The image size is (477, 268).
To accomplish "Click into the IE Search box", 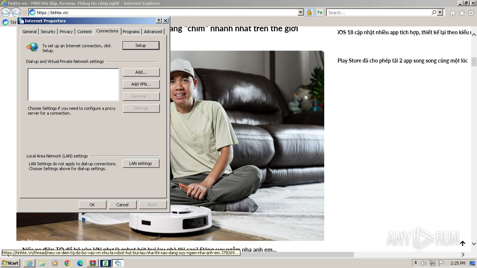I will (379, 13).
